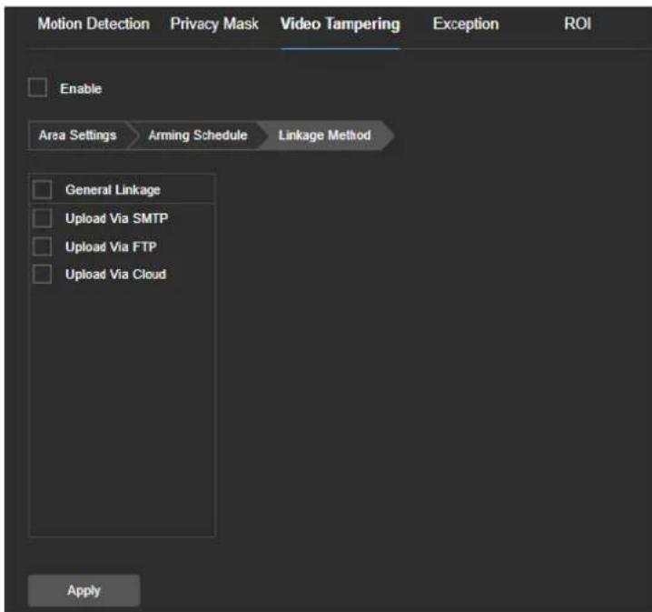Screen dimensions: 652x612
Task: Click the Apply button
Action: point(84,590)
